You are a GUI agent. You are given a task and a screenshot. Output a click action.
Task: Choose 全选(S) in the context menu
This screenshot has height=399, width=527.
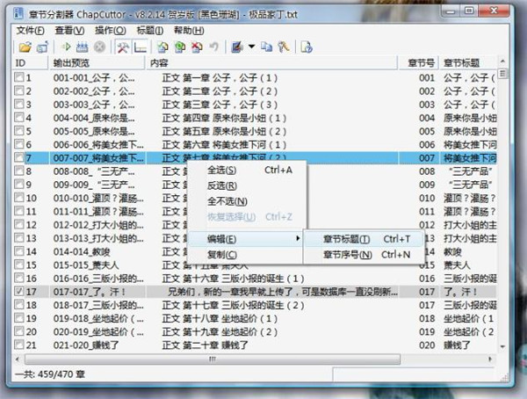247,170
